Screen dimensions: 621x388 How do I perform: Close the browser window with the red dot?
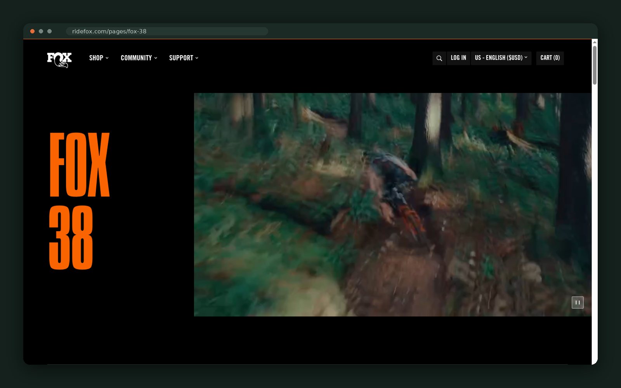33,31
